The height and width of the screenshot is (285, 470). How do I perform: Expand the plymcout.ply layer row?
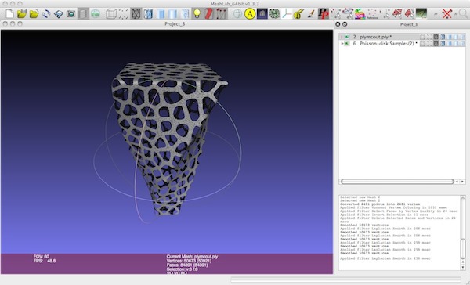coord(342,37)
